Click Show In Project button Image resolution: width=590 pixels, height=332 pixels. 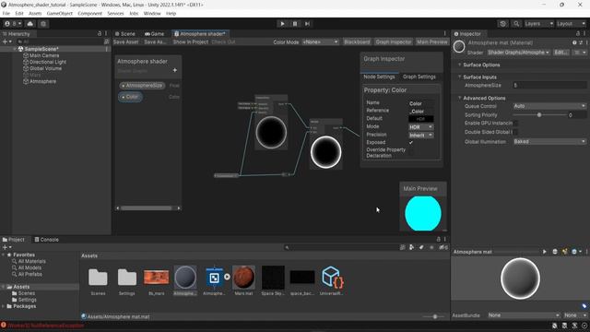click(191, 41)
